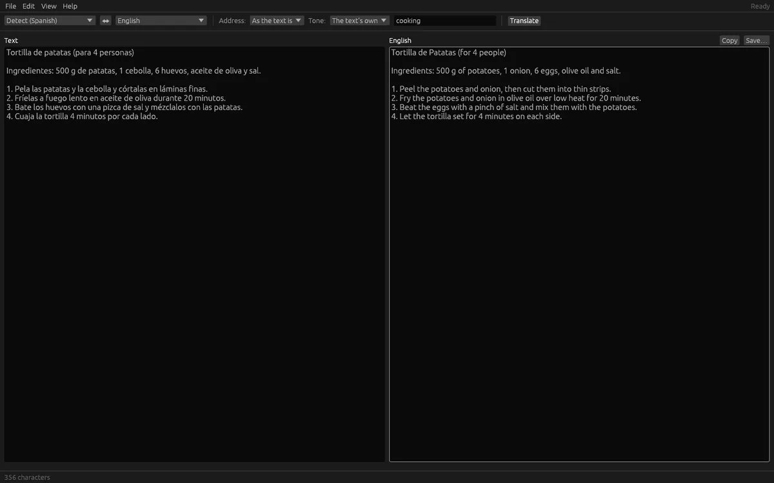Open the File menu

(10, 6)
